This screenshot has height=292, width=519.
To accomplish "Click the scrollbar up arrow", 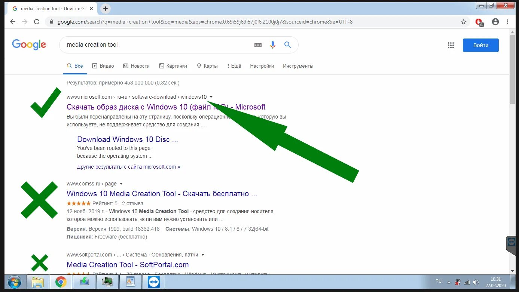I will click(x=512, y=32).
